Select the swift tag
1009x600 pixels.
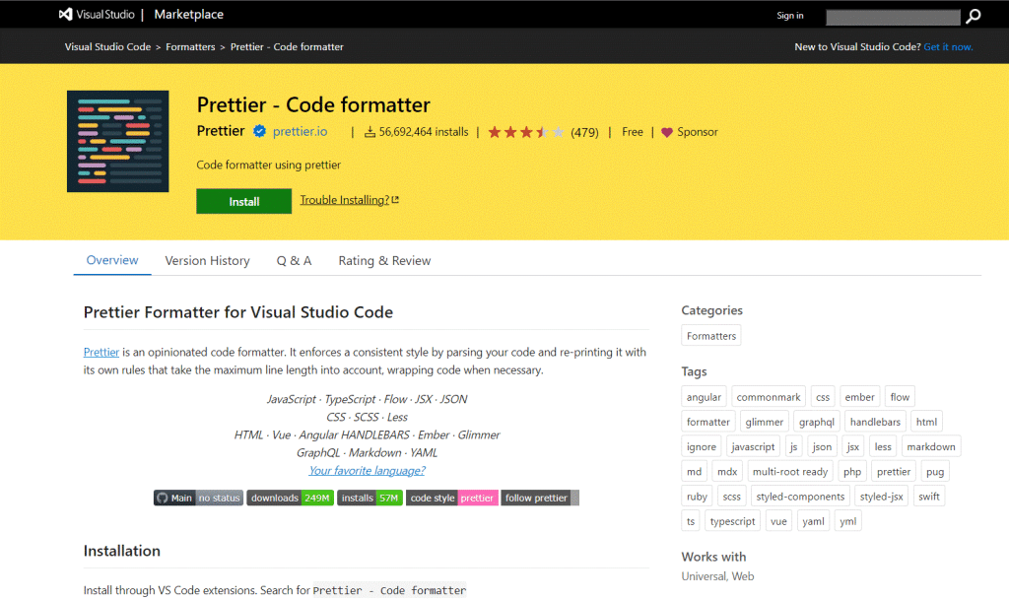[x=928, y=497]
